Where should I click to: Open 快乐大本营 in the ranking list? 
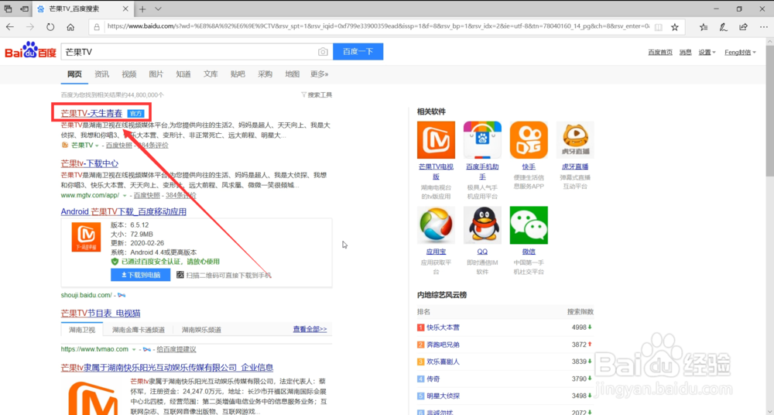443,328
